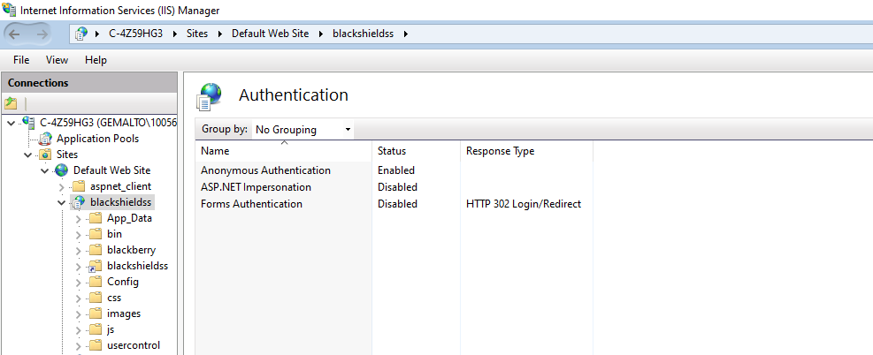873x355 pixels.
Task: Open breadcrumb arrow after Default Web Site
Action: coord(321,34)
